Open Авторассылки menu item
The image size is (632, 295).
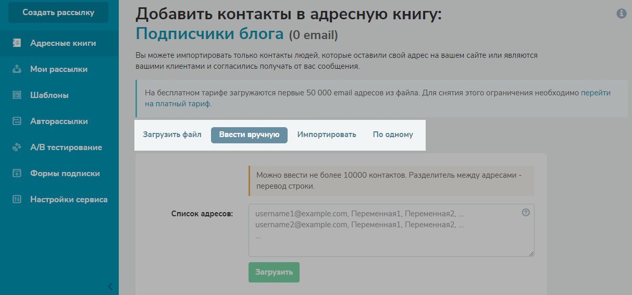pyautogui.click(x=59, y=121)
